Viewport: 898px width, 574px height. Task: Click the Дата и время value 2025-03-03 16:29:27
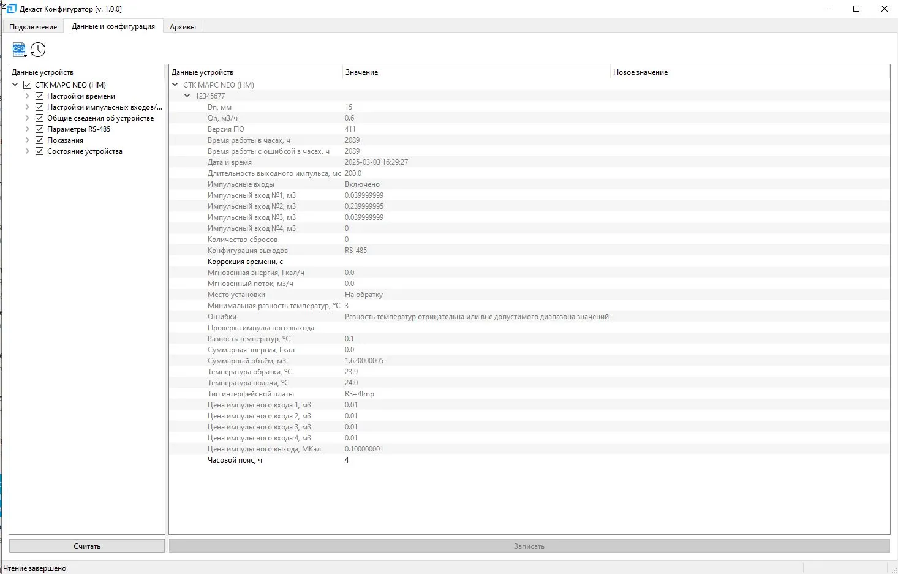pos(376,162)
